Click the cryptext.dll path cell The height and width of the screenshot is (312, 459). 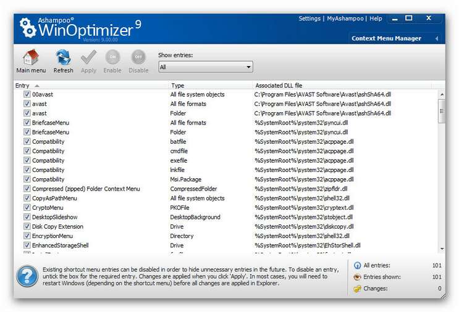(x=304, y=208)
